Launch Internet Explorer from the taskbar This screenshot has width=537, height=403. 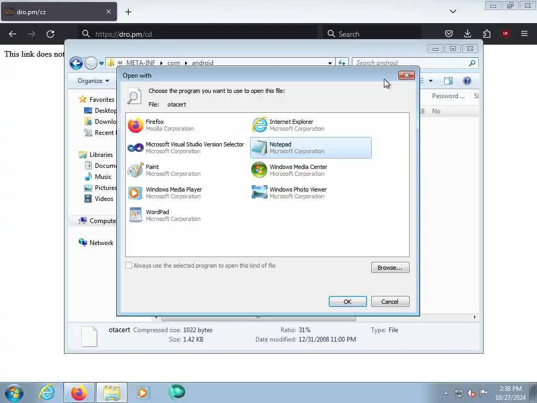click(47, 393)
